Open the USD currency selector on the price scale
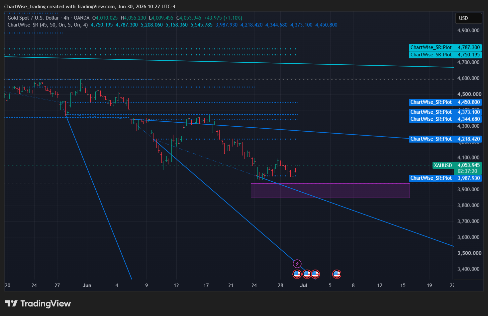Viewport: 488px width, 316px height. pyautogui.click(x=468, y=18)
